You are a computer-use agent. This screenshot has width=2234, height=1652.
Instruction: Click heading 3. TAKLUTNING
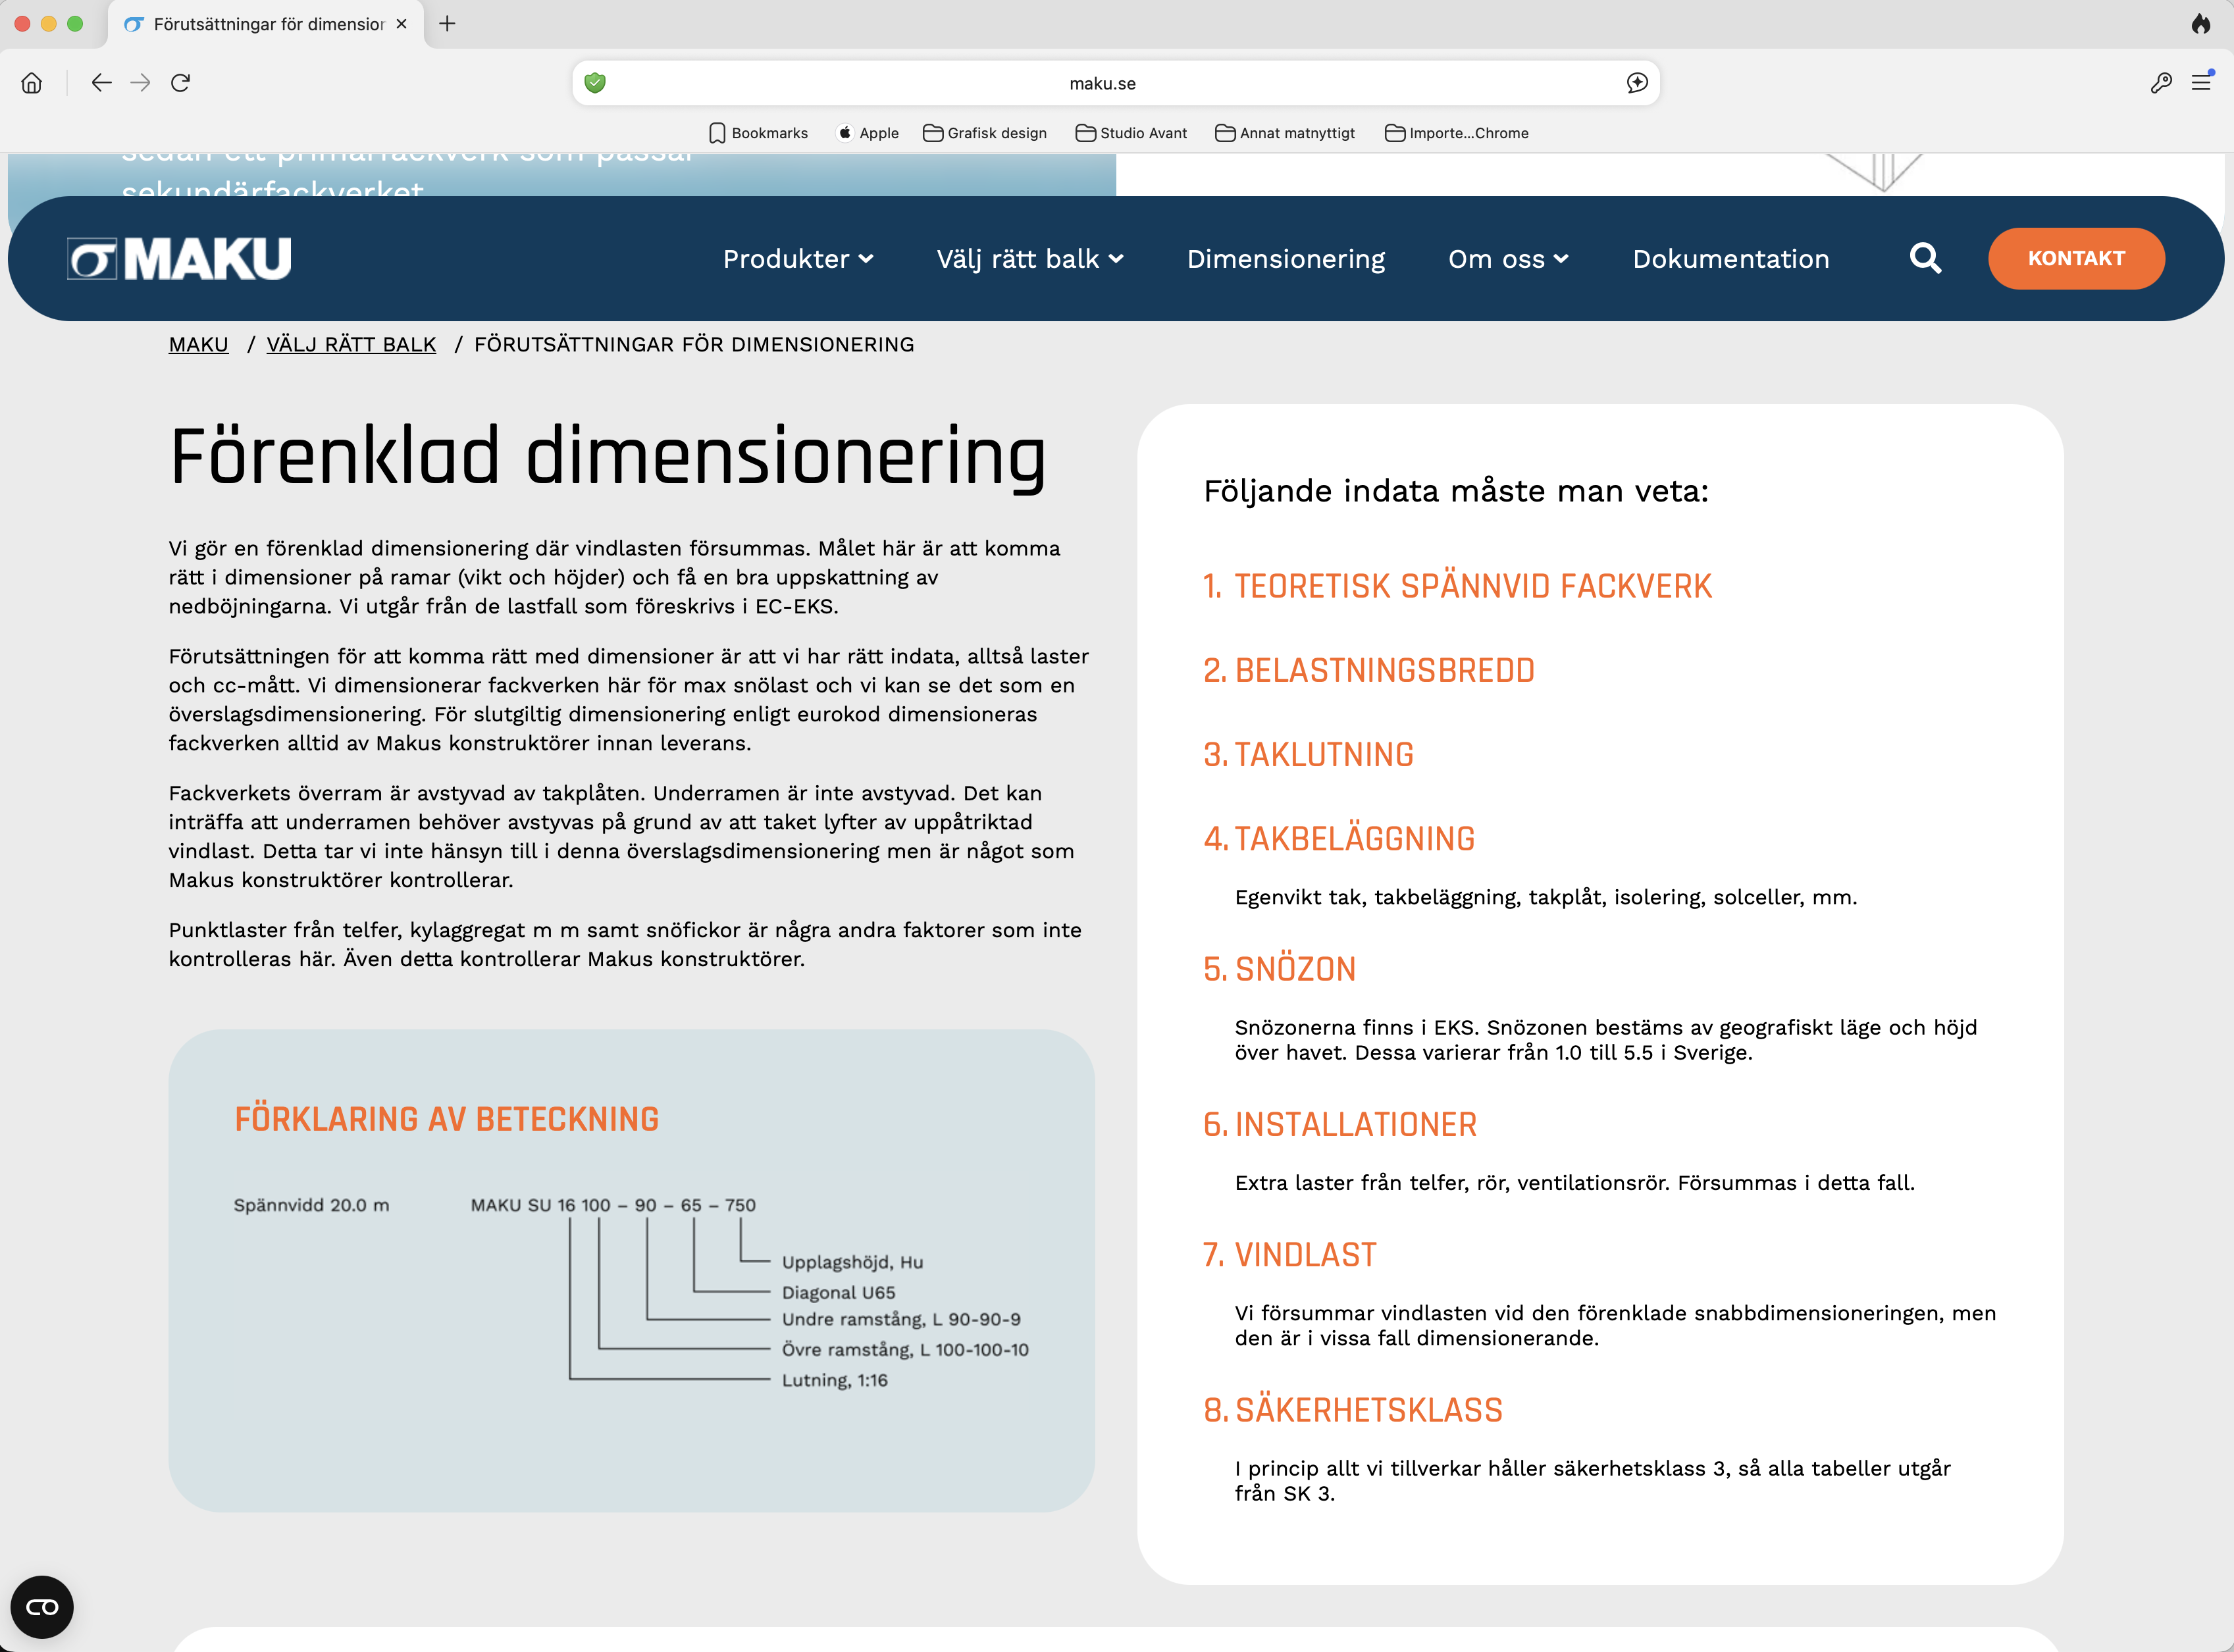(x=1309, y=755)
